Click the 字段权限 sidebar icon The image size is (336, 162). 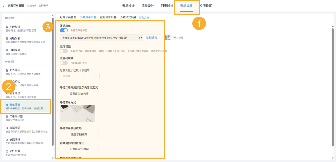[x=7, y=27]
